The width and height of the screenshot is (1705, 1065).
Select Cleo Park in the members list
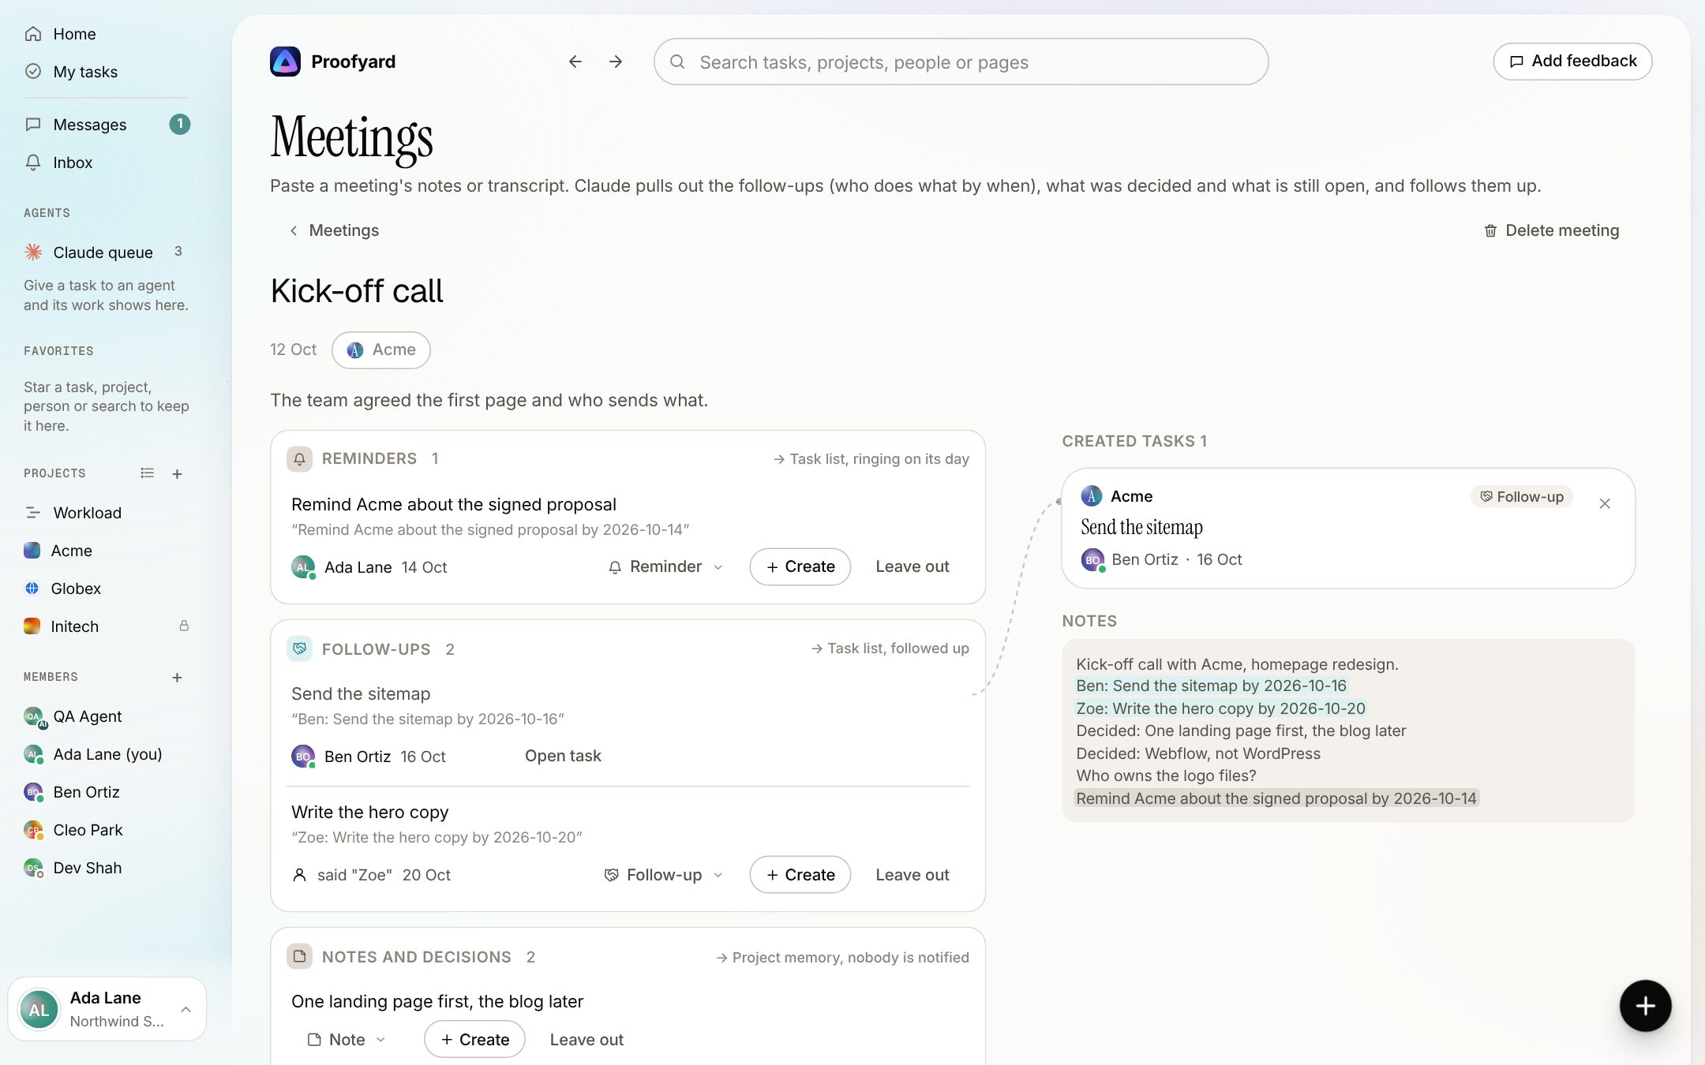[x=107, y=830]
